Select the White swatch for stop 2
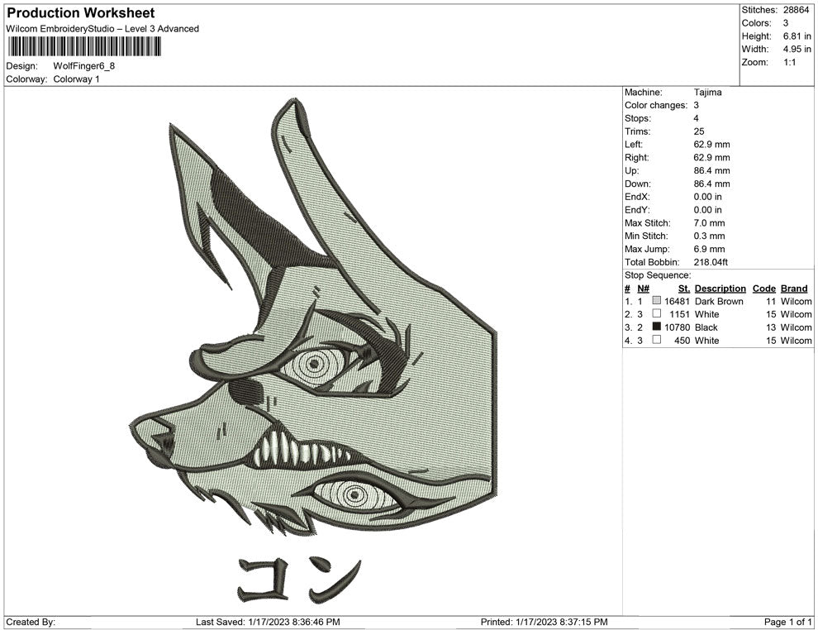Viewport: 818px width, 630px height. click(x=655, y=314)
